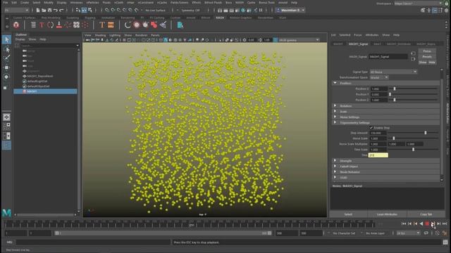Click the Select button below notes
Screen dimensions: 451x253
tap(348, 214)
